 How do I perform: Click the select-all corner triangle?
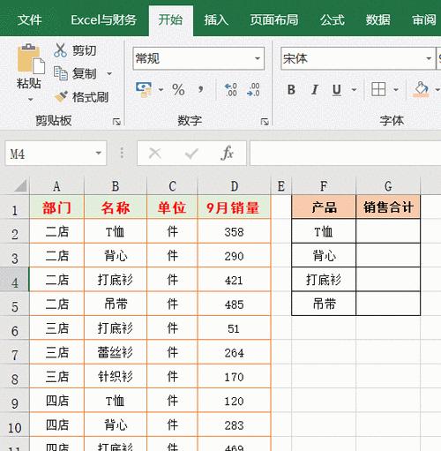pos(20,185)
